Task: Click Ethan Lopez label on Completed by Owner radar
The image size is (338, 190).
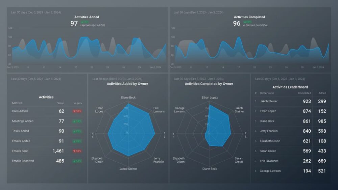Action: coord(210,98)
